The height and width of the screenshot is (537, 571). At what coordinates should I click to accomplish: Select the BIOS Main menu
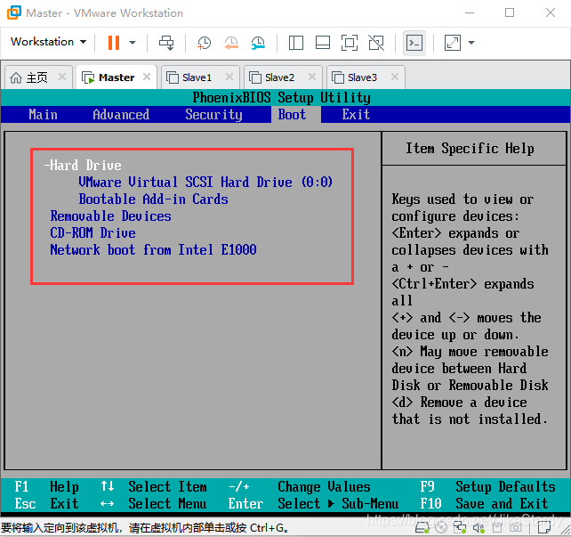[43, 115]
